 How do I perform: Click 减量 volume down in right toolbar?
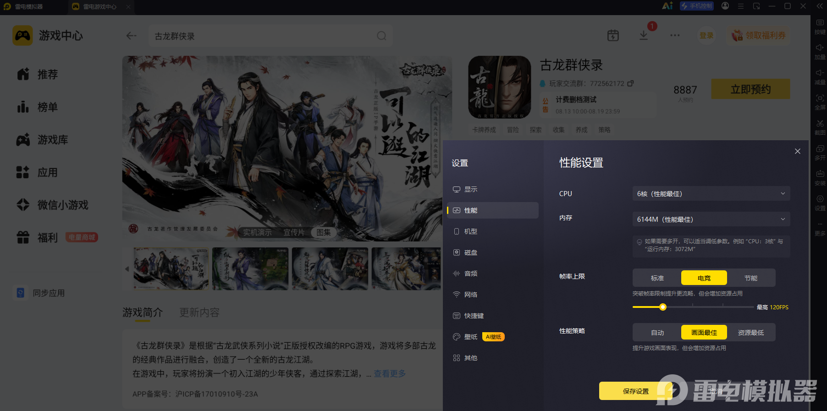coord(820,77)
